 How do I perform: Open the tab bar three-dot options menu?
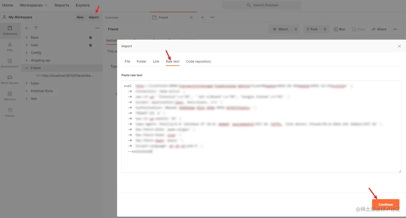point(212,17)
